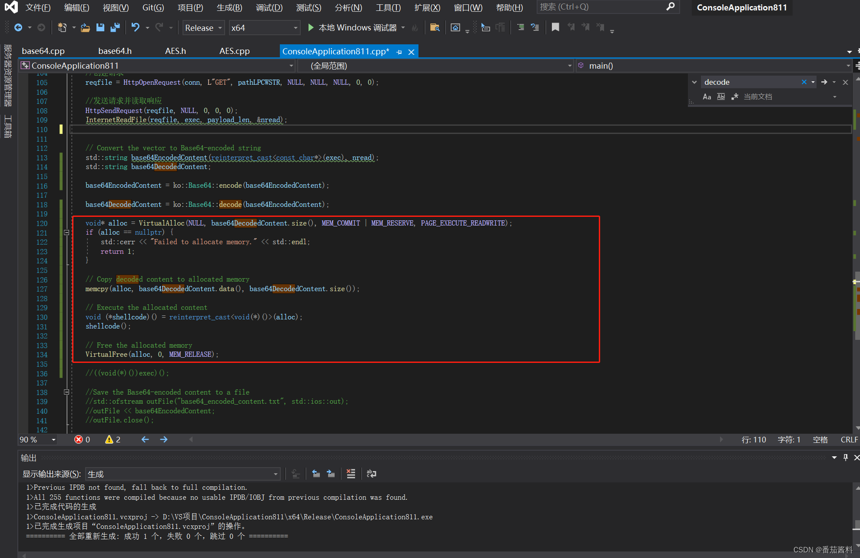The height and width of the screenshot is (558, 860).
Task: Open the 工具箱 side panel
Action: point(8,126)
